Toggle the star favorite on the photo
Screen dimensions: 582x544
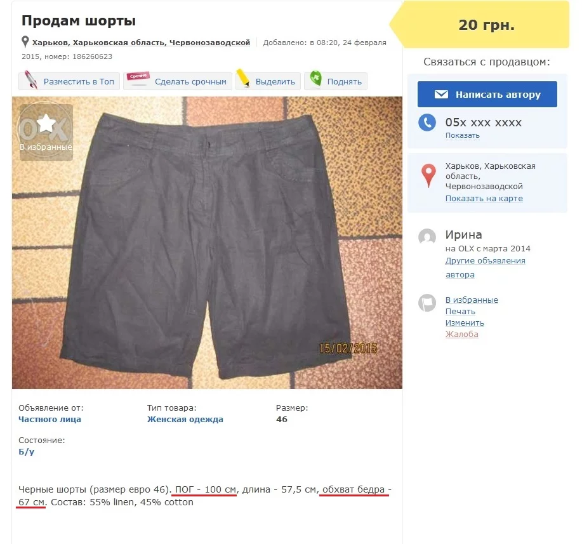pos(46,123)
